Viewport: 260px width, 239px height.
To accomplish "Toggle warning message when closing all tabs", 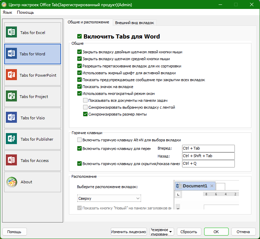I will (x=79, y=80).
